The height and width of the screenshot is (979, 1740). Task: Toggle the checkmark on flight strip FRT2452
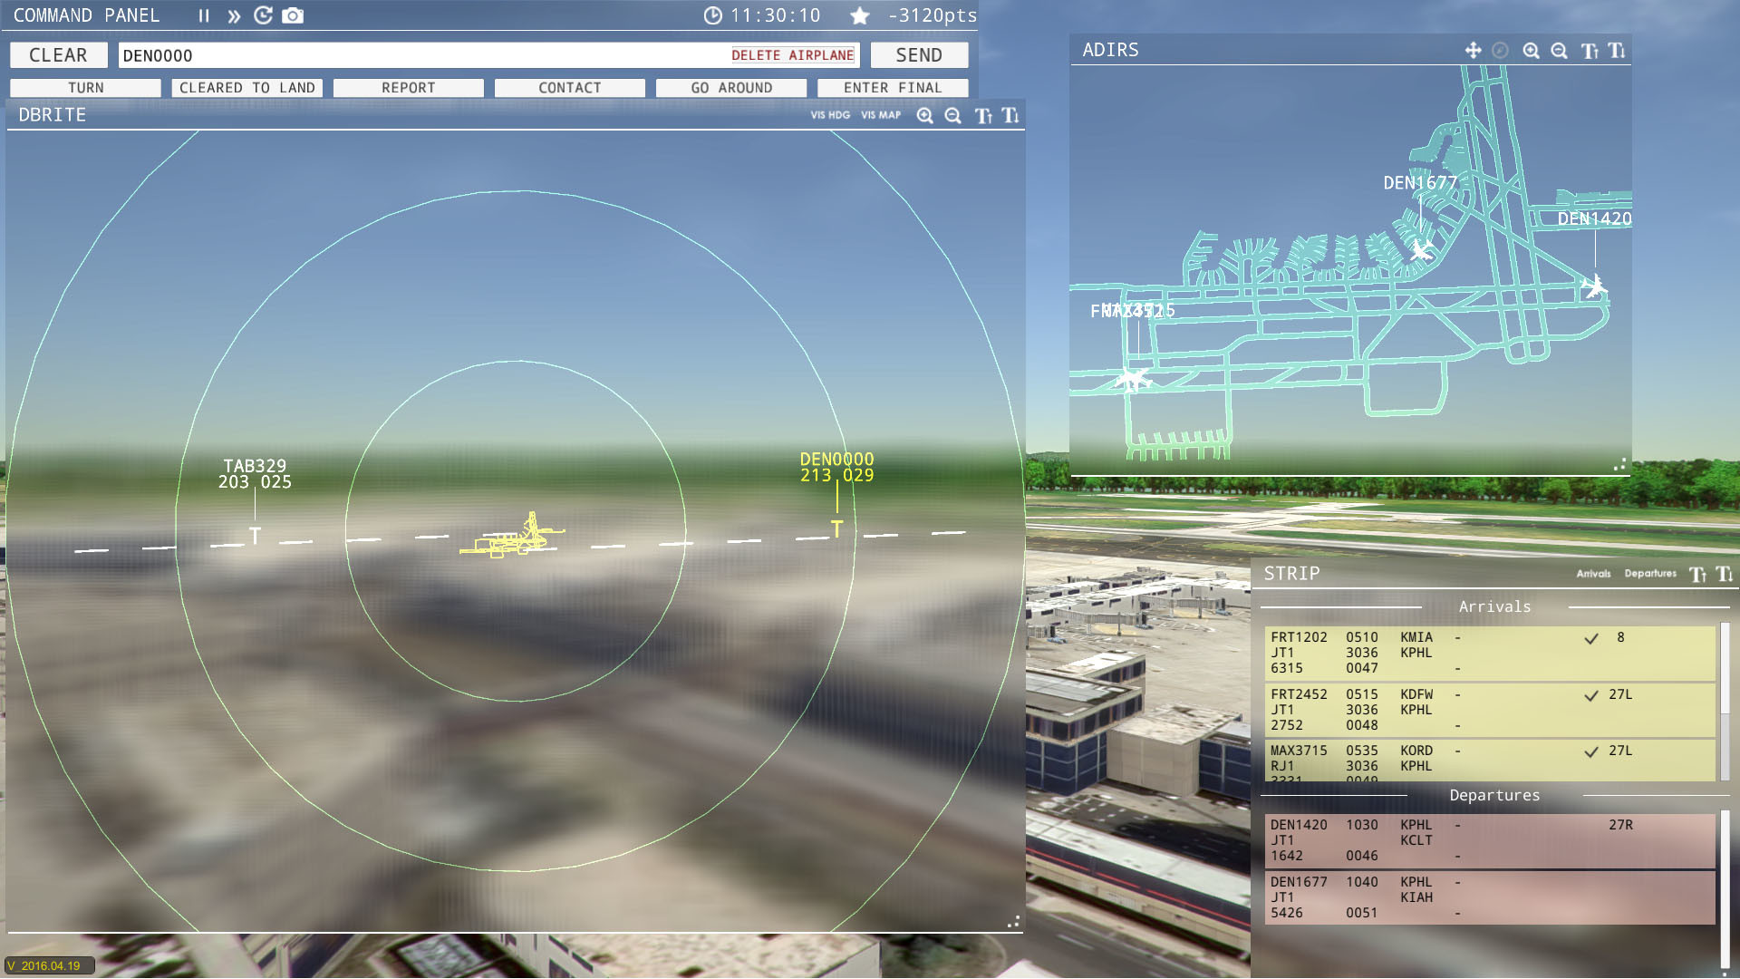1590,695
